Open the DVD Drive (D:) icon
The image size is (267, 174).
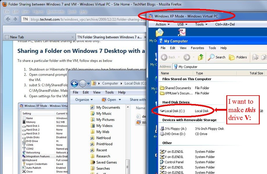point(162,134)
